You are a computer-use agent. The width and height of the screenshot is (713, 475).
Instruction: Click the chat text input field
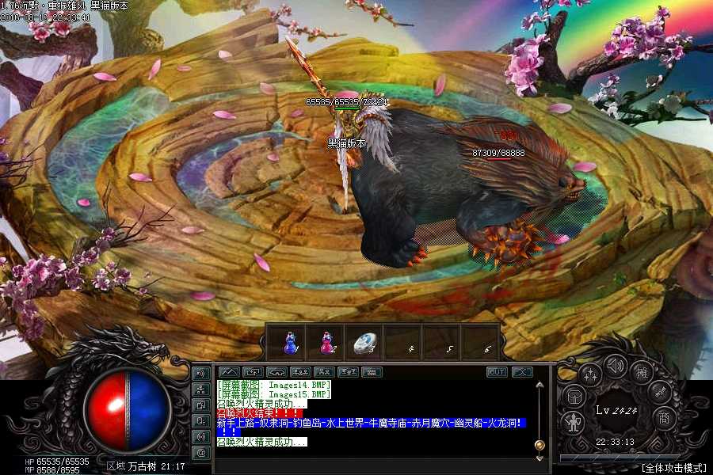[382, 466]
